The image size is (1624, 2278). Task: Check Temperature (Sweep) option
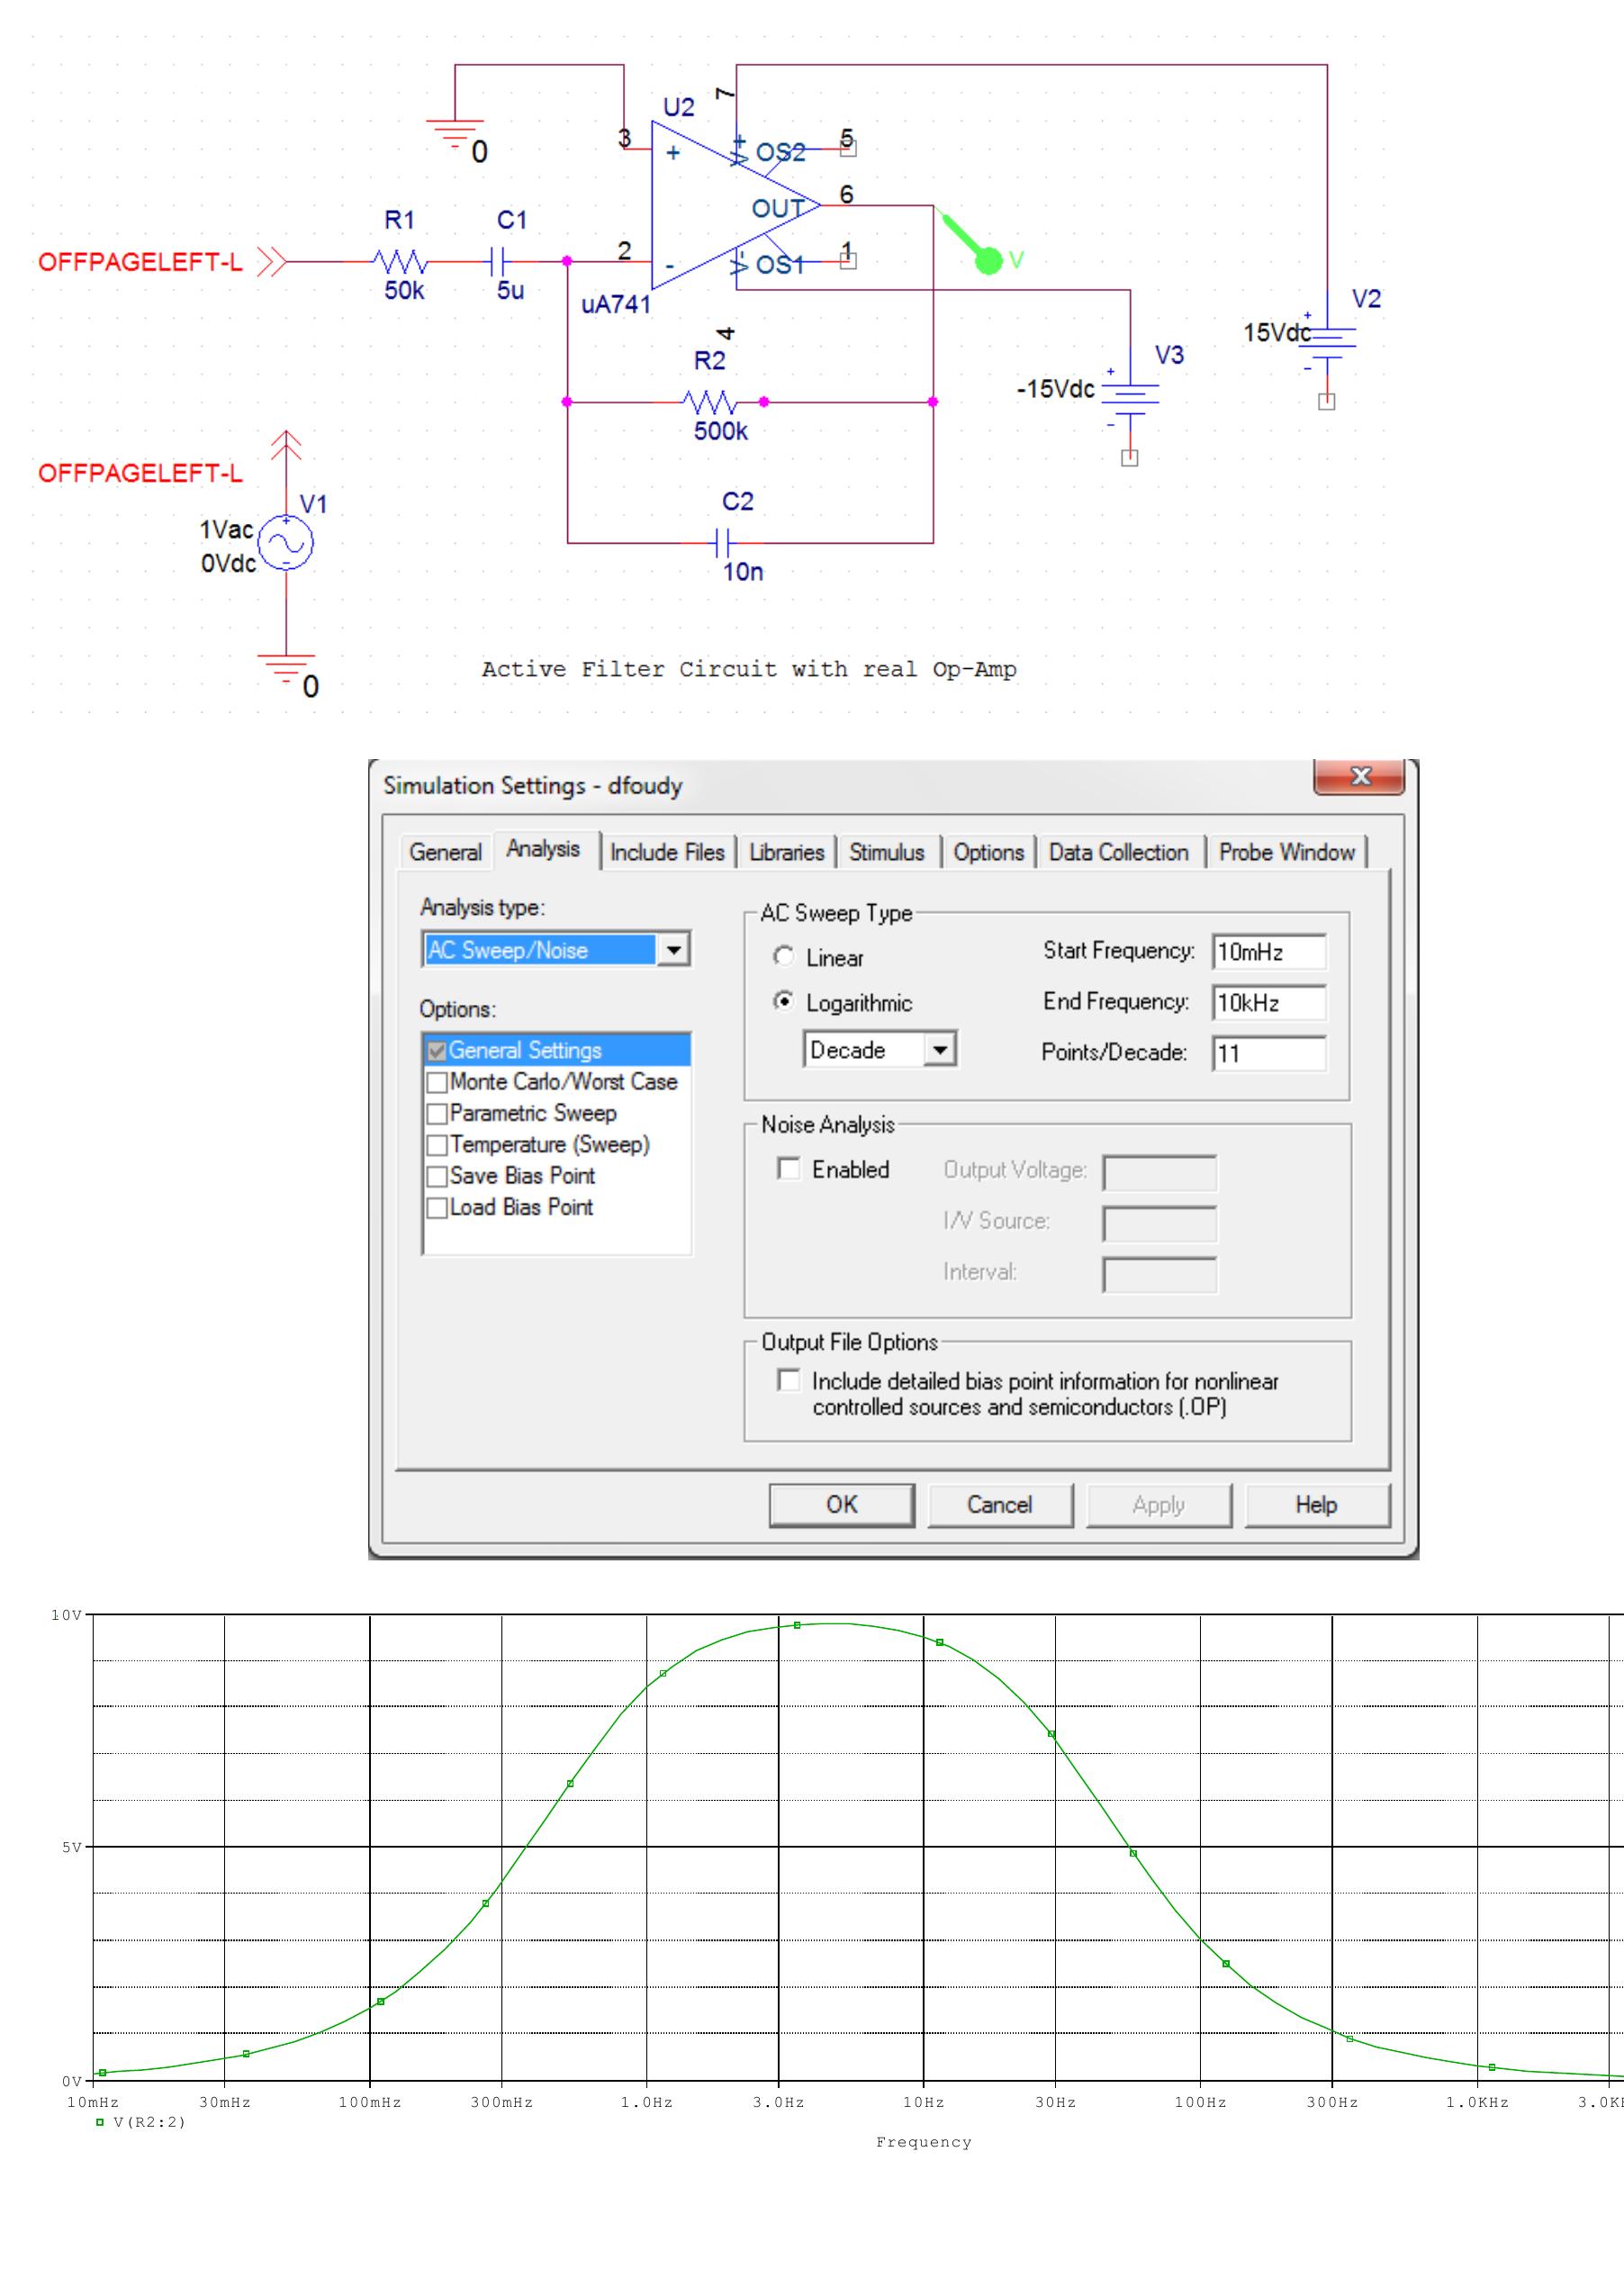point(437,1145)
